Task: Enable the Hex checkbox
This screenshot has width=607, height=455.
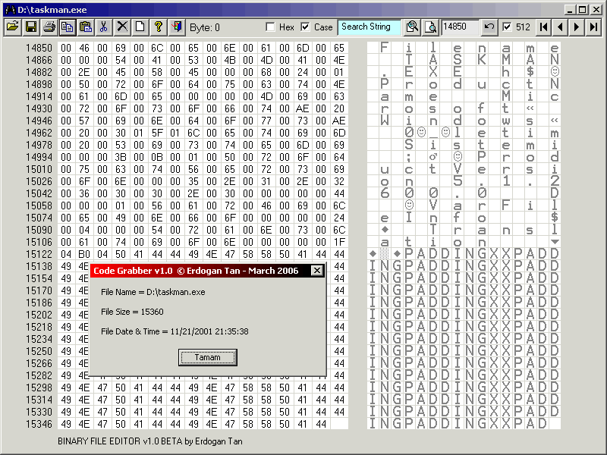Action: [270, 27]
